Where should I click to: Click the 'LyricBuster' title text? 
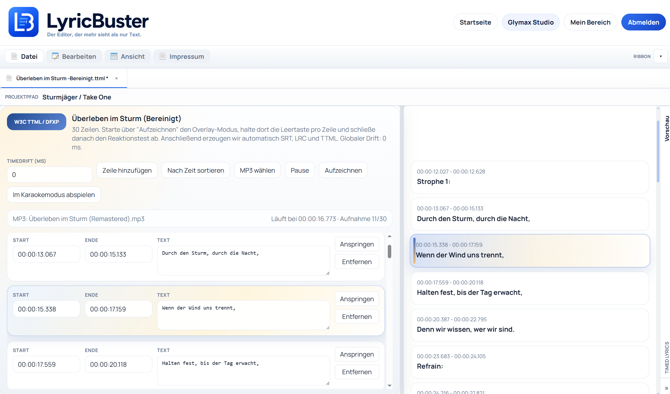point(98,21)
